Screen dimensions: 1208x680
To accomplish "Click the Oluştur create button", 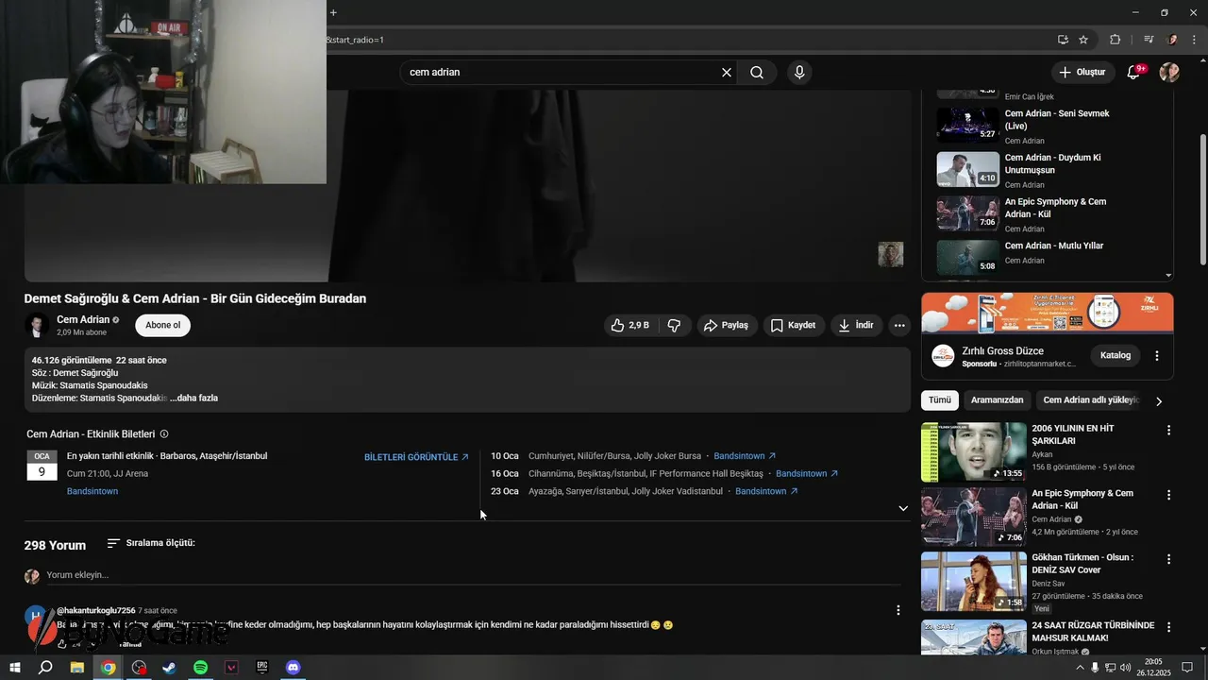I will 1082,73.
